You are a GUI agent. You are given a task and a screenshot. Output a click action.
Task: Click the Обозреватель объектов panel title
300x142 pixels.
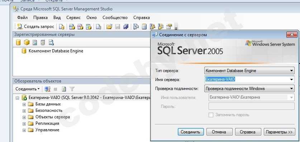pos(38,81)
